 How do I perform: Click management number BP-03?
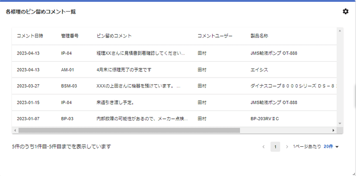click(67, 119)
